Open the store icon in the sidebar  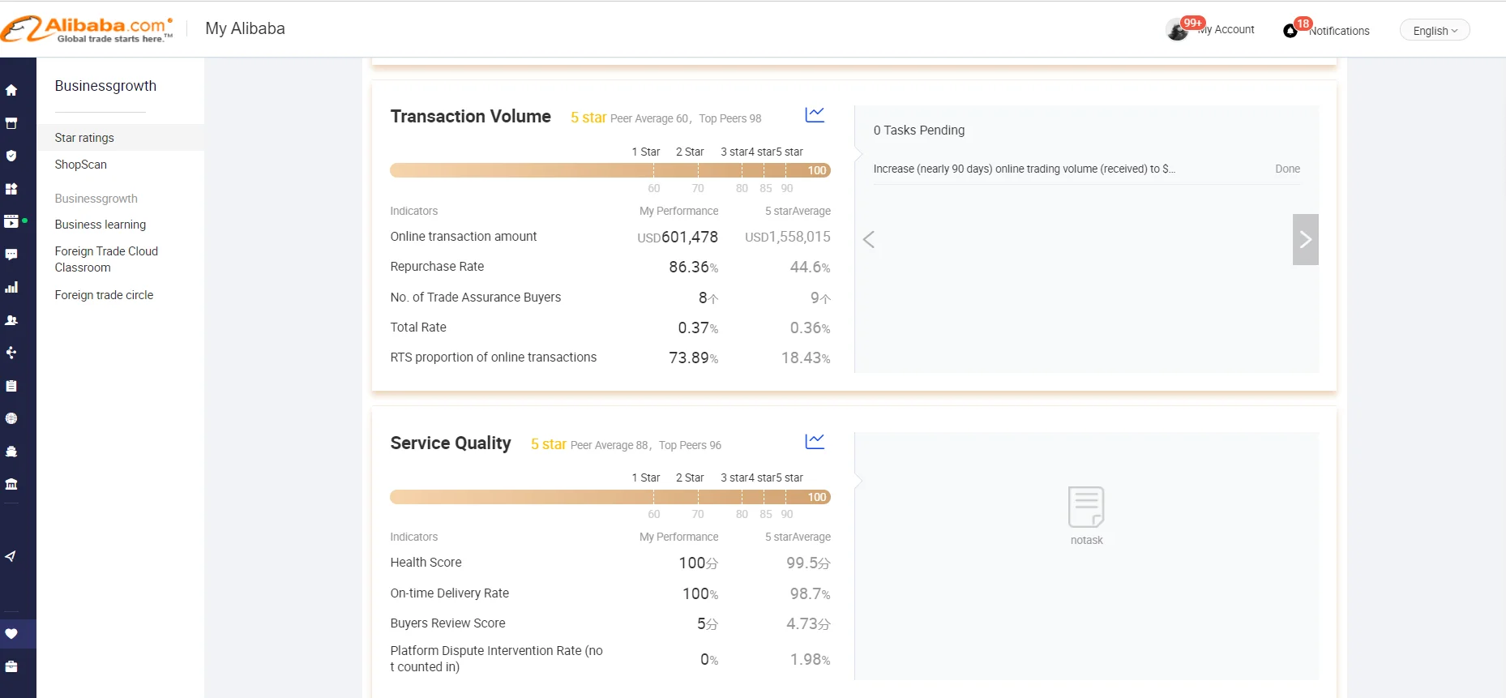(x=11, y=123)
